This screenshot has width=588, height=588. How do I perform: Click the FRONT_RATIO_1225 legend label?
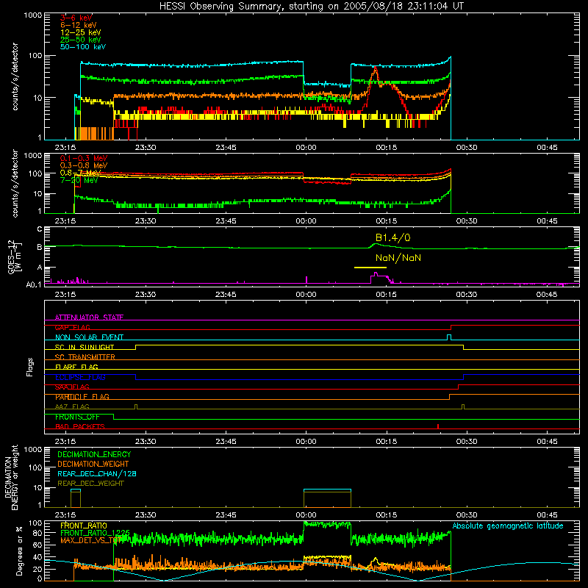click(x=95, y=533)
